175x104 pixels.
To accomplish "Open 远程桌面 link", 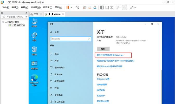I will tap(101, 90).
